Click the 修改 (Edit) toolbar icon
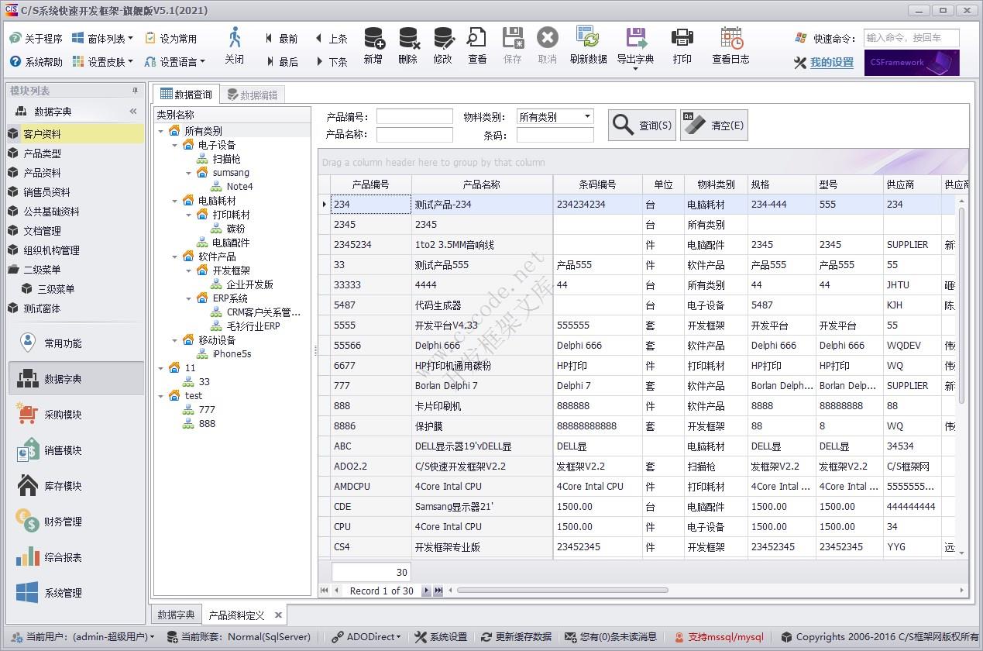The height and width of the screenshot is (651, 983). pos(443,39)
